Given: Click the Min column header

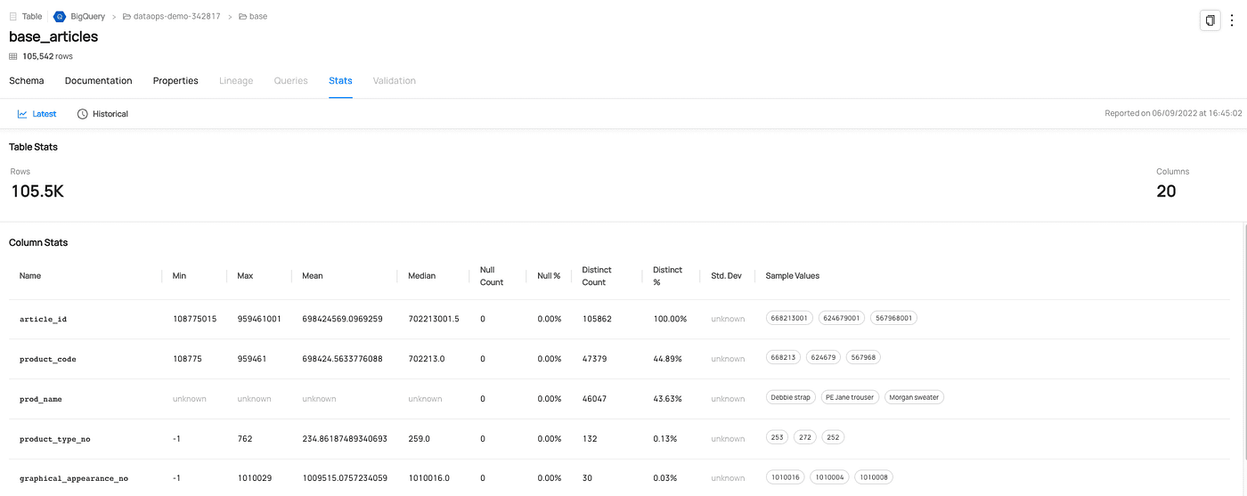Looking at the screenshot, I should tap(180, 276).
